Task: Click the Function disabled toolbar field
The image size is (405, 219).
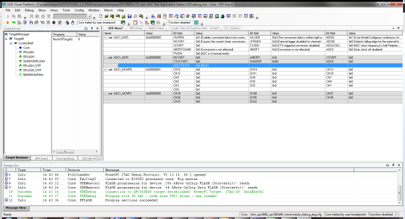Action: click(180, 22)
